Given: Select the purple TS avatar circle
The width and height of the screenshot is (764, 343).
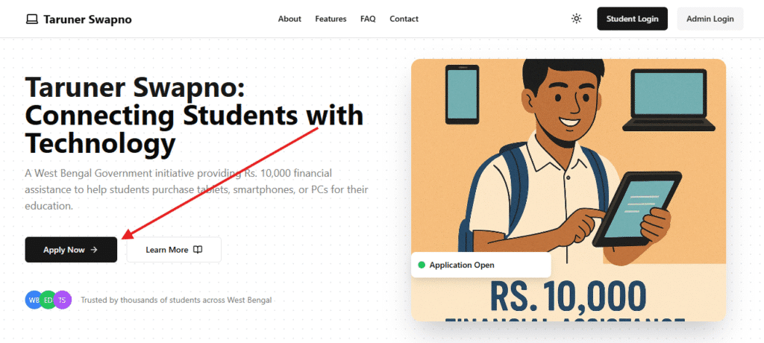Looking at the screenshot, I should click(x=62, y=300).
